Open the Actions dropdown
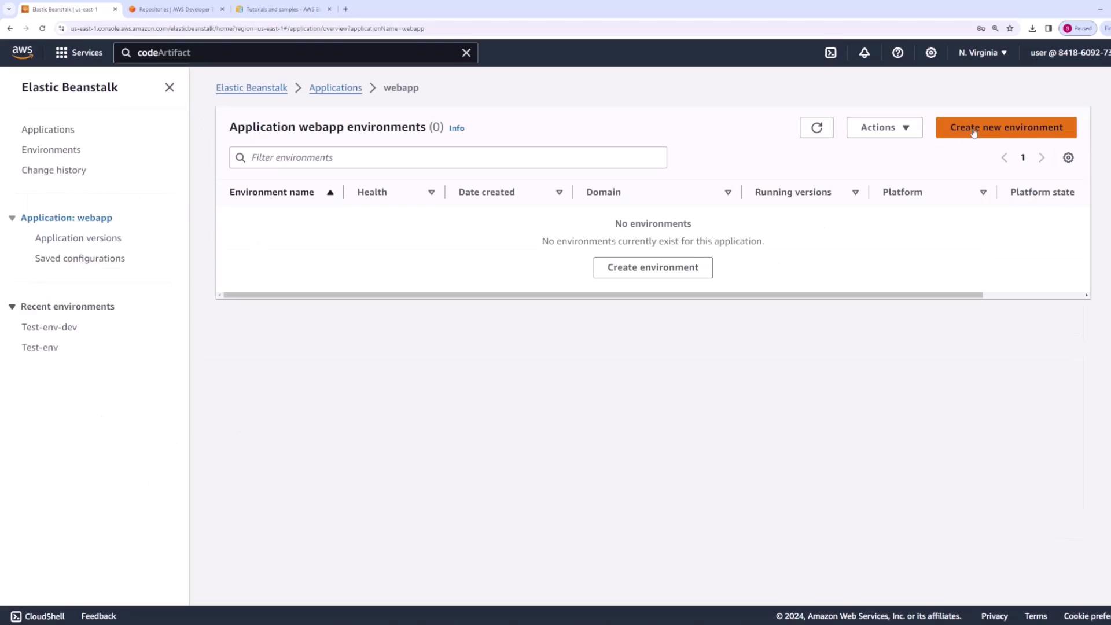The width and height of the screenshot is (1111, 625). (884, 128)
